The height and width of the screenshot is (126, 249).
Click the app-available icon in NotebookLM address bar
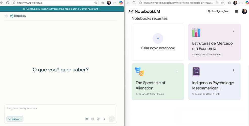point(217,3)
